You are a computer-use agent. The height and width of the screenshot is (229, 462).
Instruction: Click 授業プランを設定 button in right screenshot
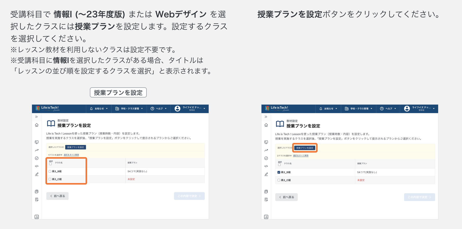pyautogui.click(x=305, y=148)
